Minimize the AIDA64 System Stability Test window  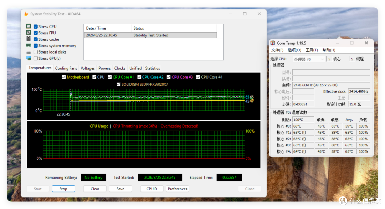click(x=231, y=14)
